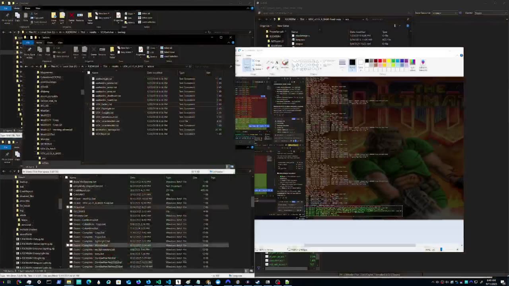Open Organize dropdown in SLADE open dialog

[x=265, y=26]
